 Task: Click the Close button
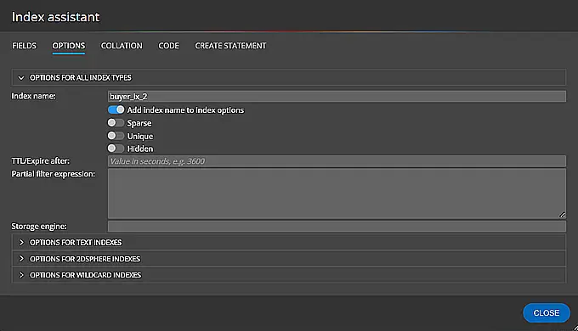[547, 313]
